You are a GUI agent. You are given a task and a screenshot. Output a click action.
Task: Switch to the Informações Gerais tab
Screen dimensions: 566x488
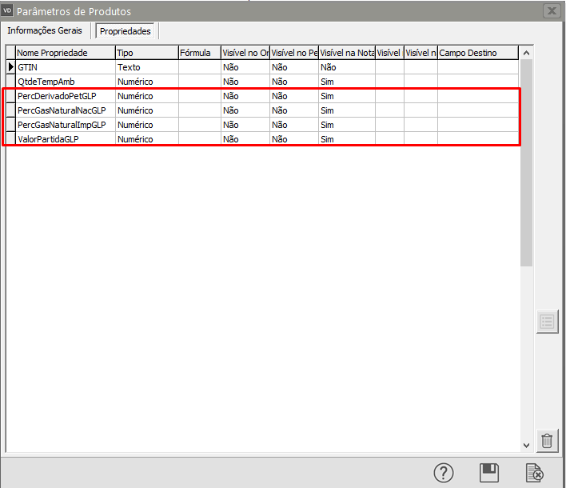pos(46,30)
